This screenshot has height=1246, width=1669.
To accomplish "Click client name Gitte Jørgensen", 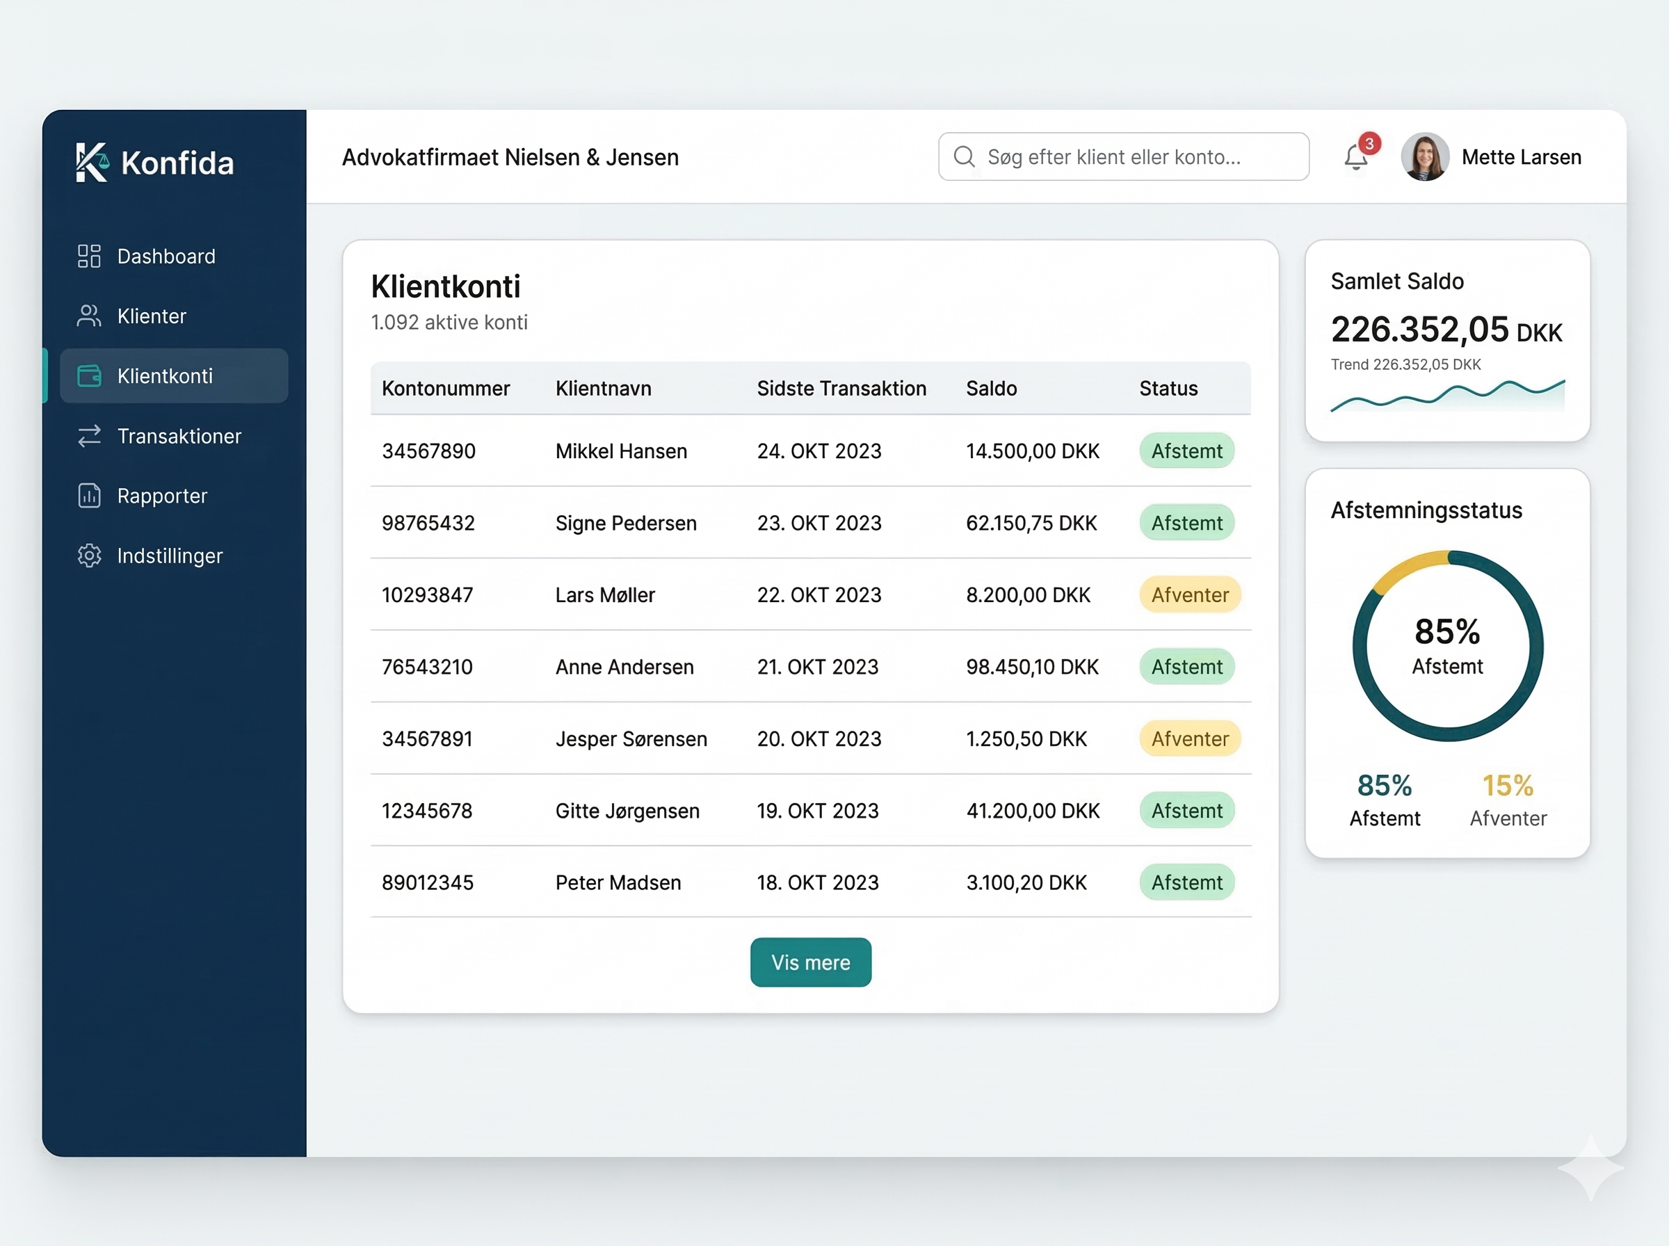I will point(627,811).
